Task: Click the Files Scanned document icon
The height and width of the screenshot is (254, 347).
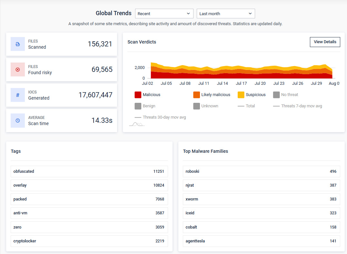Action: coord(18,44)
